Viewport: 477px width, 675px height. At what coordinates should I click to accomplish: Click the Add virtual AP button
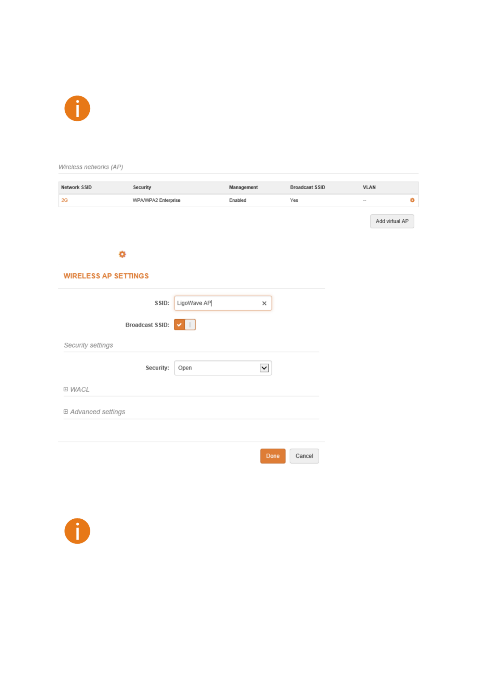coord(392,221)
